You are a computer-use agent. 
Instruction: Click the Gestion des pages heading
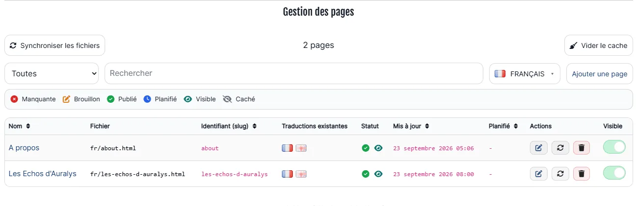[x=319, y=12]
